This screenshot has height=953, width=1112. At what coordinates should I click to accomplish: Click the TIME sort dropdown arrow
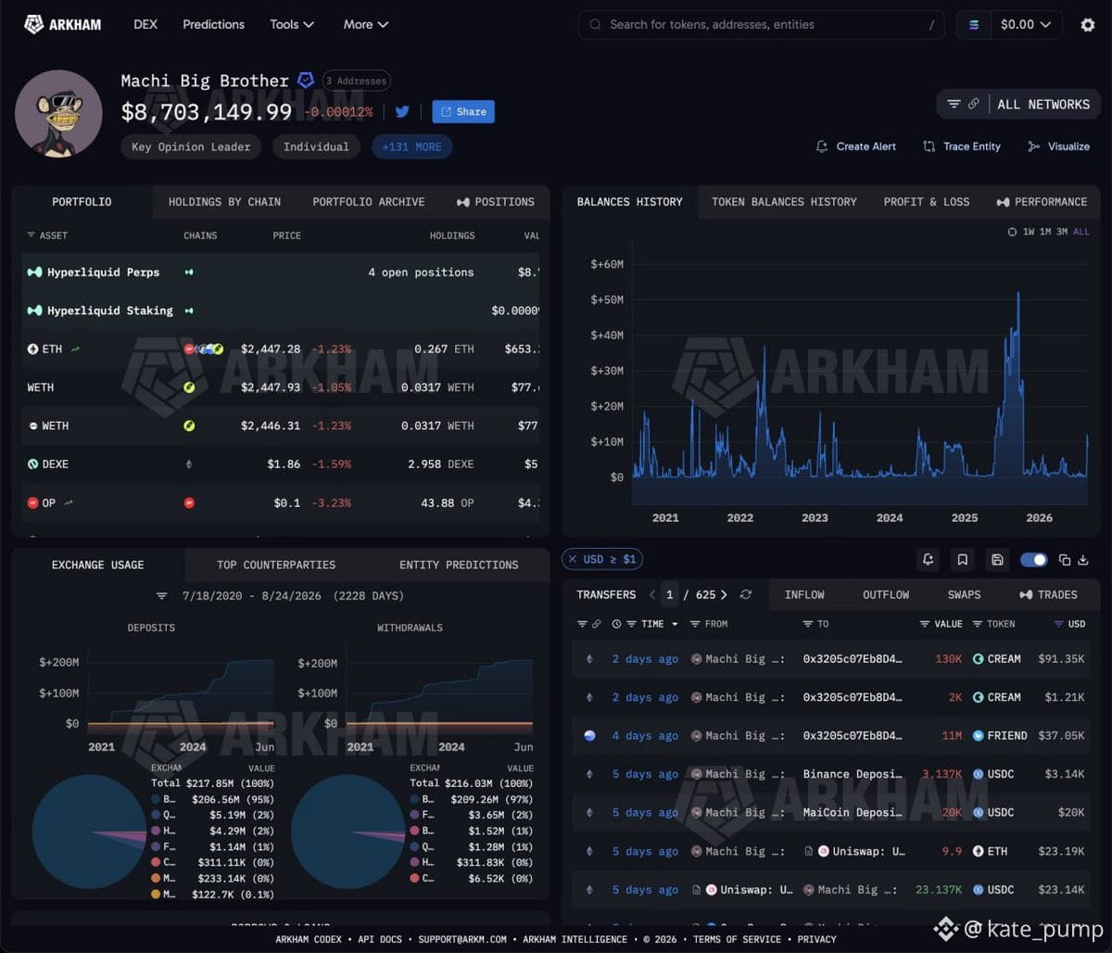675,624
